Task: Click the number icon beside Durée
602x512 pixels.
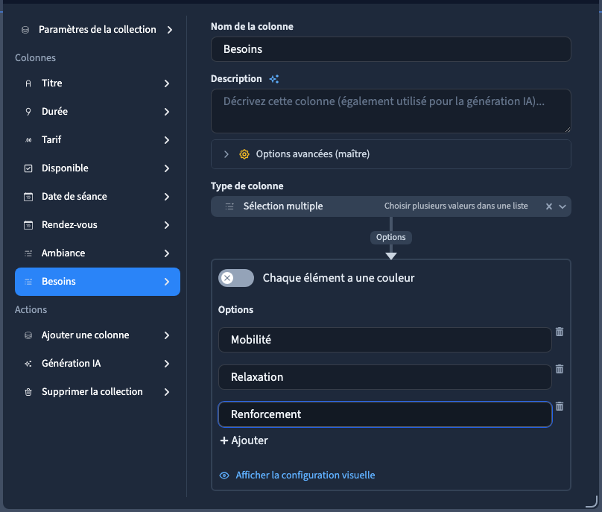Action: point(28,112)
